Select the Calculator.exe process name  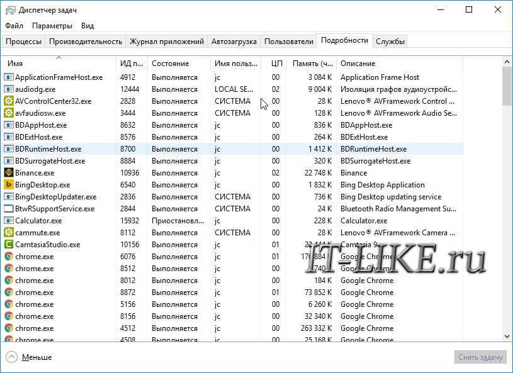38,221
